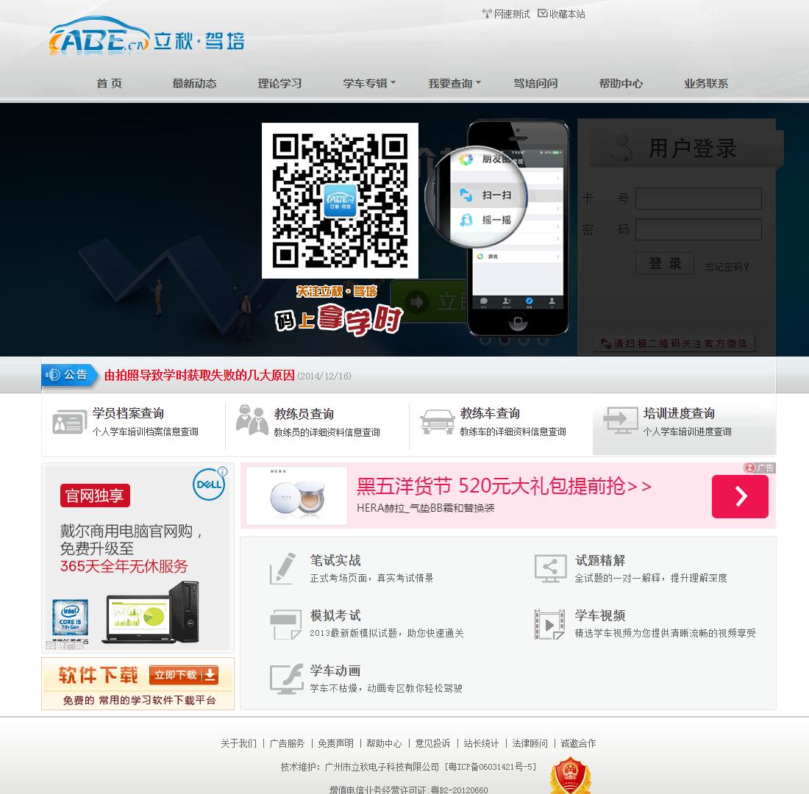The image size is (809, 794).
Task: Open 诚邀合作 footer link
Action: (578, 743)
